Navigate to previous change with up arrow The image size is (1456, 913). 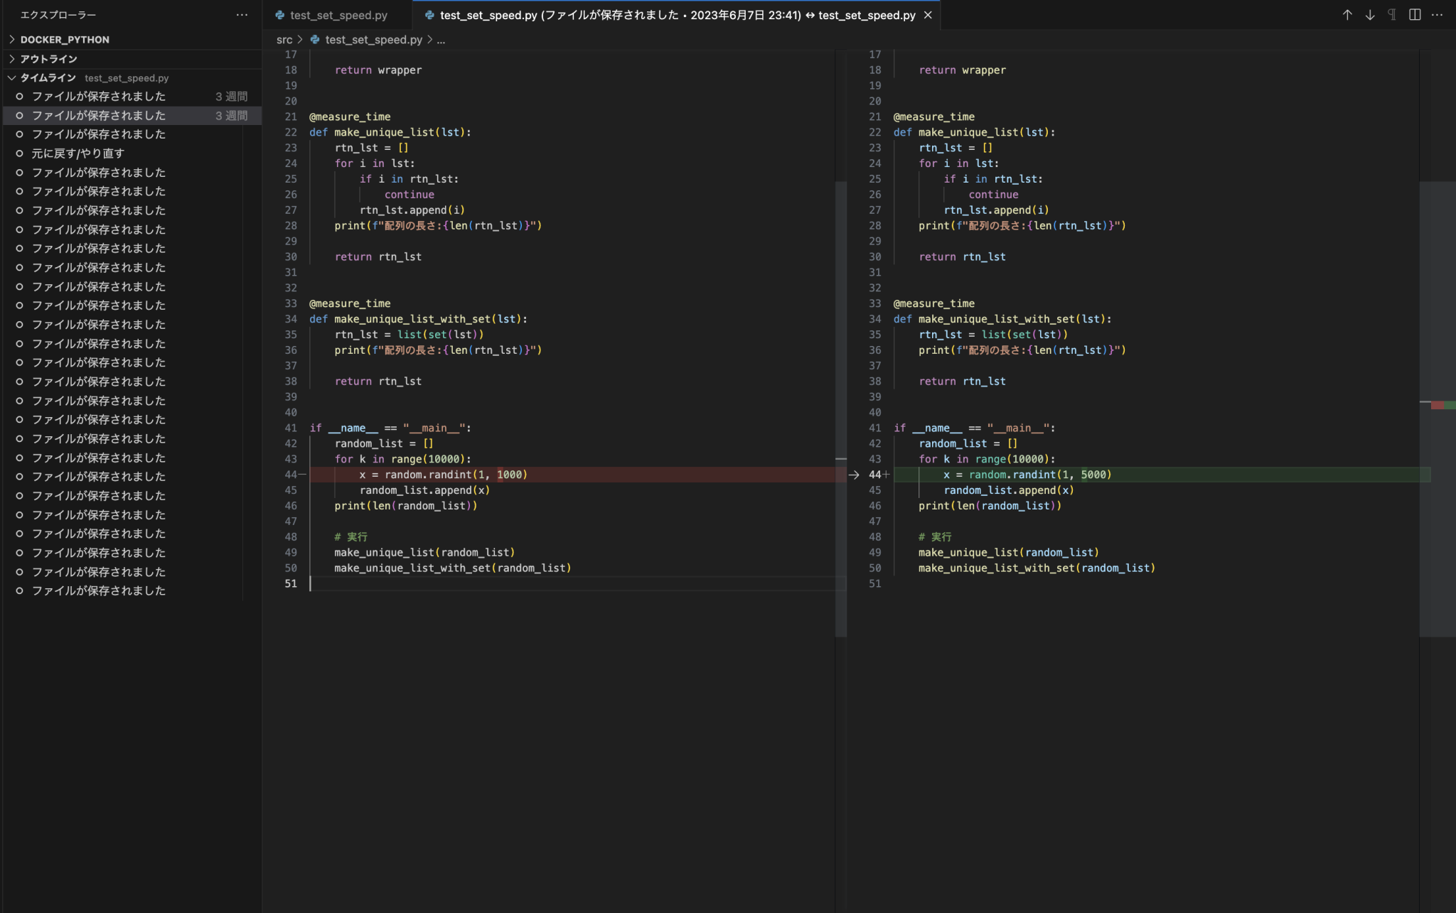[1347, 14]
